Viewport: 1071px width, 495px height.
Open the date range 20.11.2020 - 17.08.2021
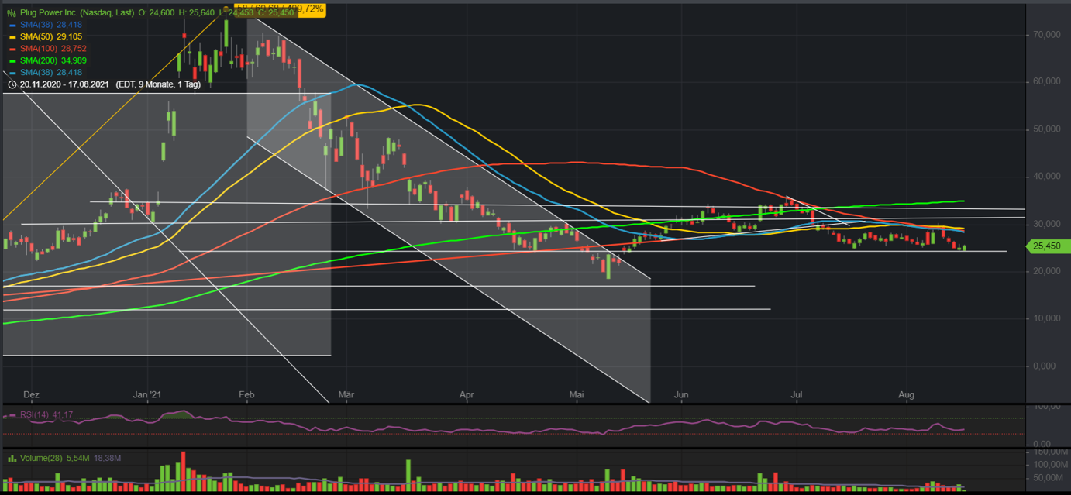64,84
